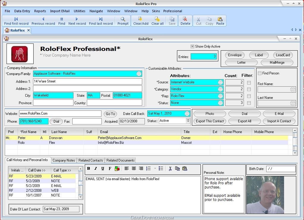Open the Data Entry menu
Screen dimensions: 304x220
tap(22, 11)
